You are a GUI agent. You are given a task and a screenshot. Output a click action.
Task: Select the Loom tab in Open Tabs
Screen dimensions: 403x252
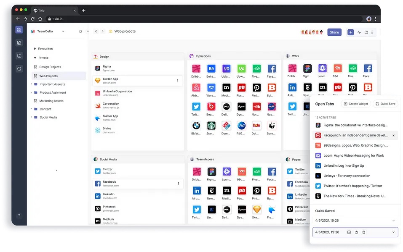[355, 155]
